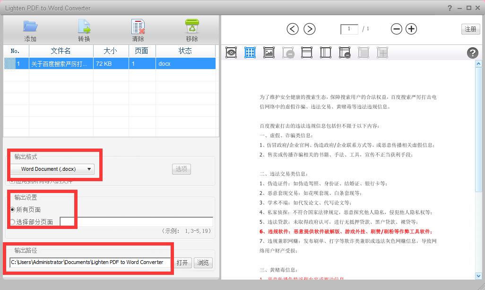The image size is (485, 290).
Task: Click the 打开 (Open) output folder button
Action: pos(182,263)
